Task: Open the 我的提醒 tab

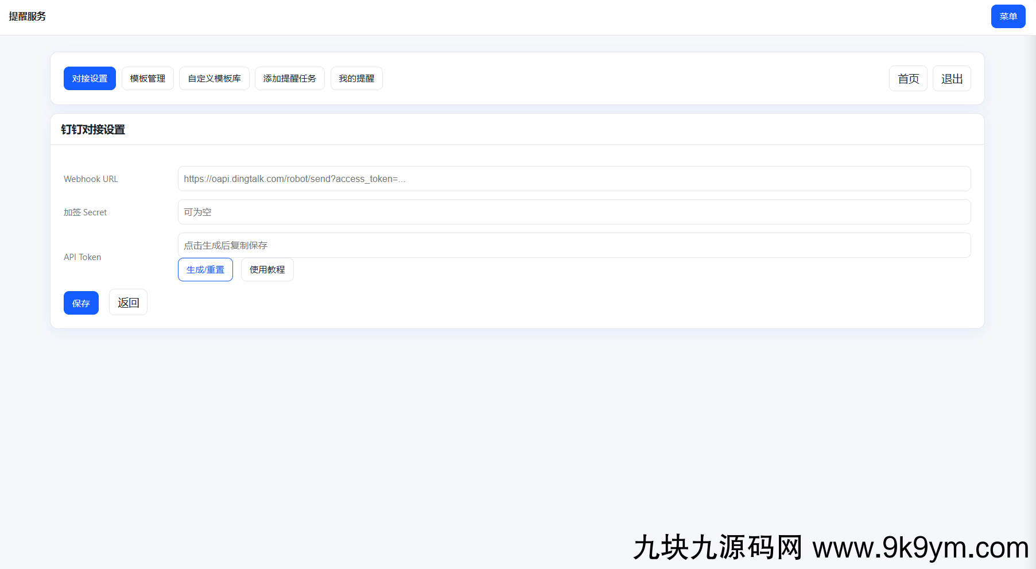Action: click(x=356, y=78)
